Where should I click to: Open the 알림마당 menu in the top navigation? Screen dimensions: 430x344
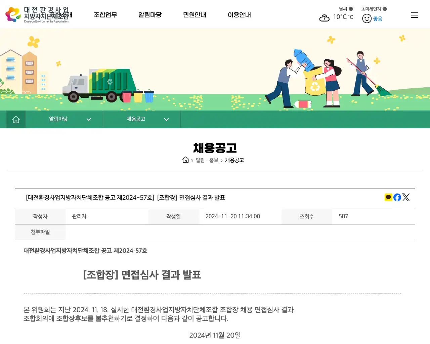tap(150, 15)
